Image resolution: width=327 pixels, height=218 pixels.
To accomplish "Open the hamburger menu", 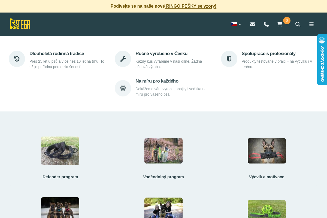I will [x=311, y=24].
